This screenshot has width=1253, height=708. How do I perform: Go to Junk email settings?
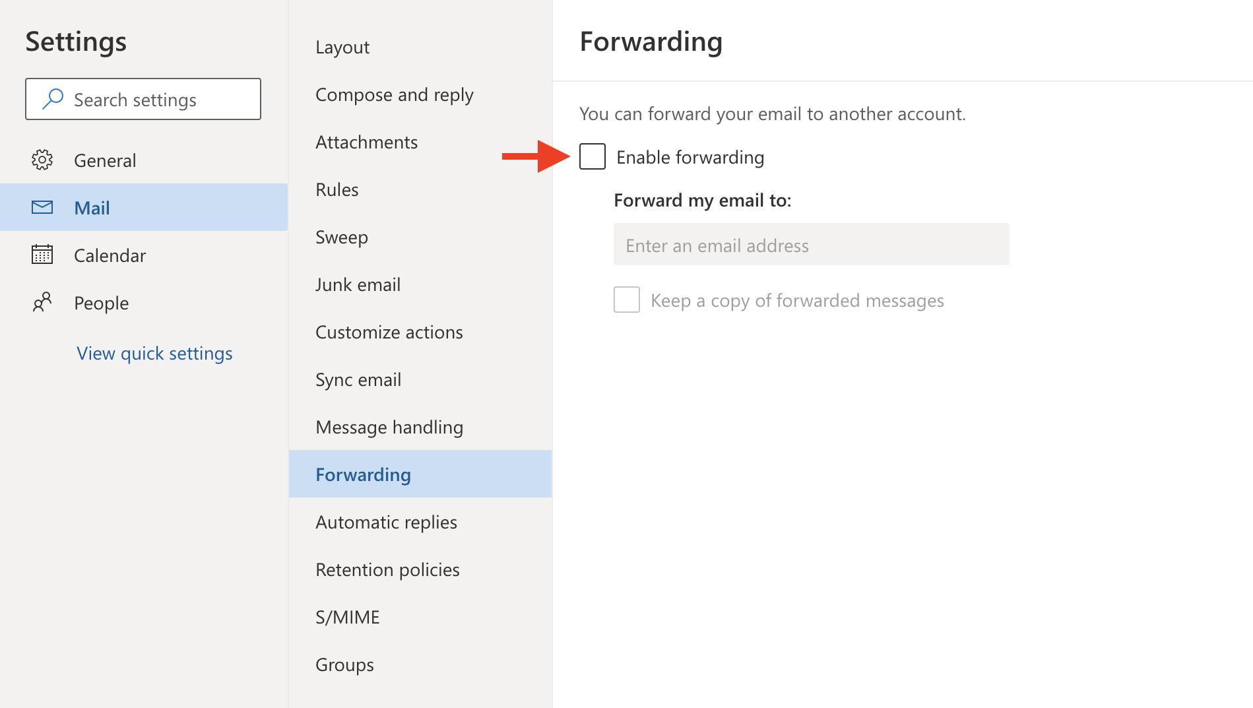click(x=420, y=284)
